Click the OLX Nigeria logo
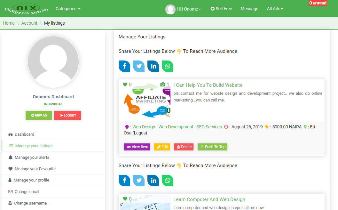 (26, 9)
